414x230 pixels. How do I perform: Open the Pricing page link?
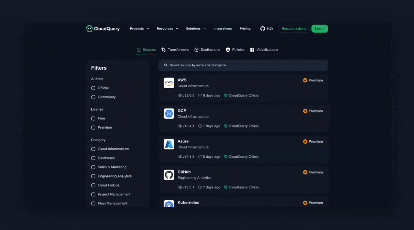click(x=245, y=29)
